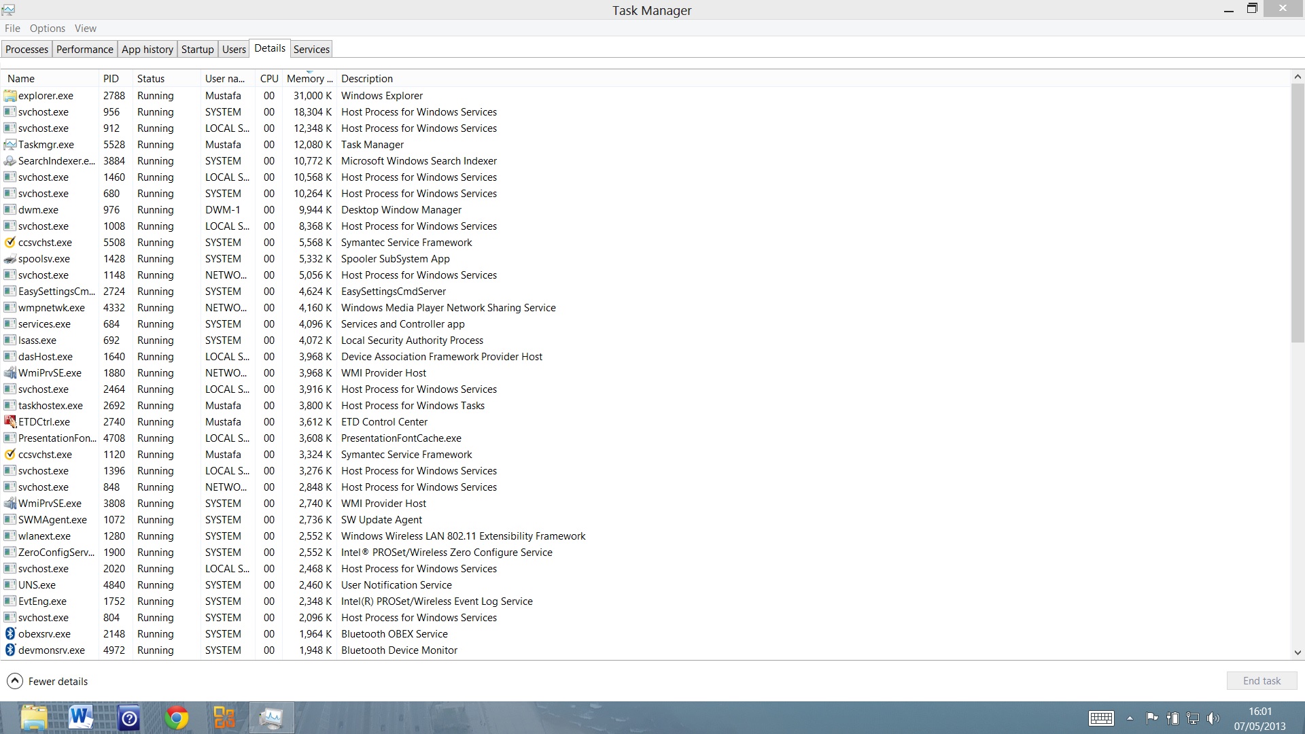Sort by the Description column header
Viewport: 1305px width, 734px height.
(812, 79)
